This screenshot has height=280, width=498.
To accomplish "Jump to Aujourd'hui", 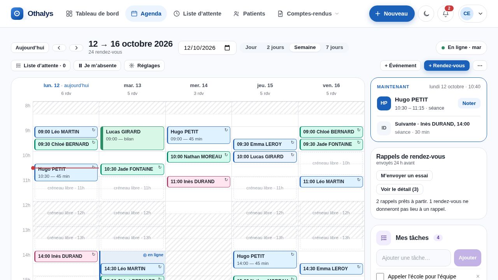I will [x=30, y=48].
